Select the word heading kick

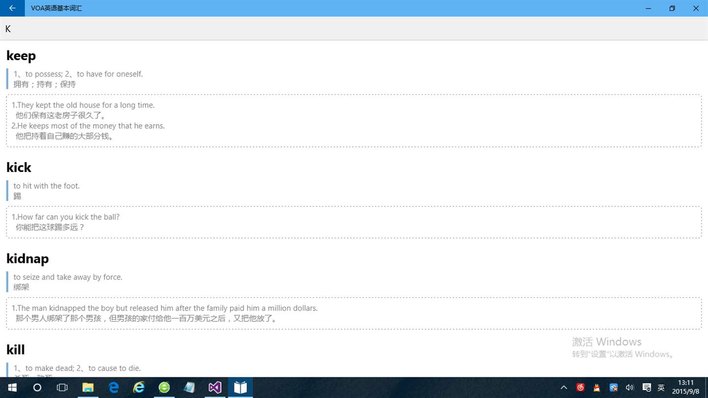19,168
